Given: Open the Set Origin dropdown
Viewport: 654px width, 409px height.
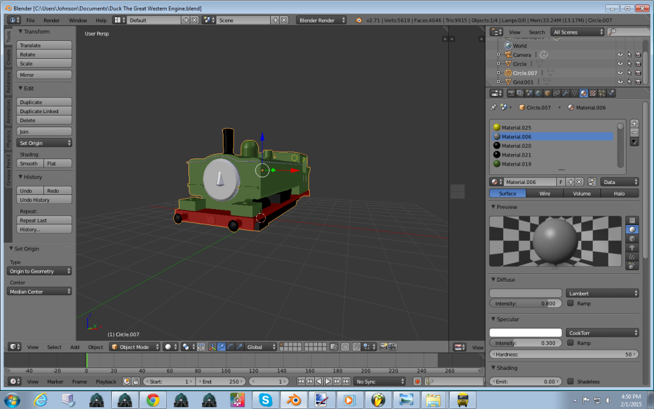Looking at the screenshot, I should (x=44, y=143).
